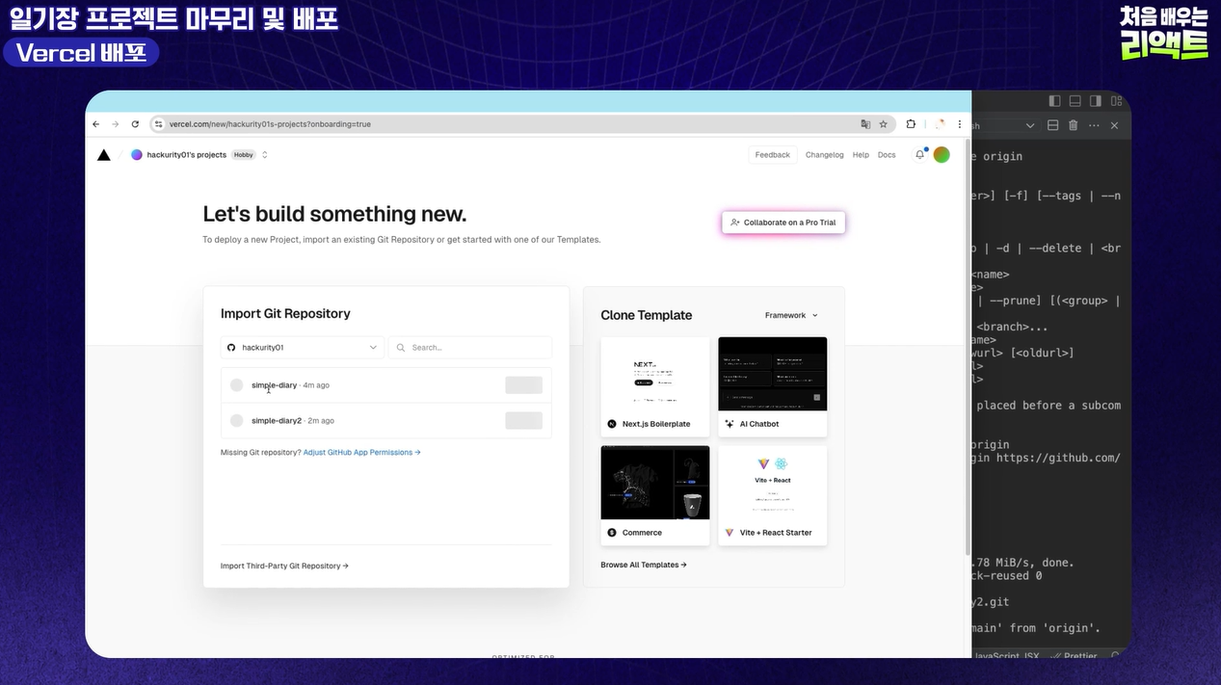The width and height of the screenshot is (1221, 685).
Task: Toggle VS Code secondary sidebar layout icon
Action: [1095, 101]
